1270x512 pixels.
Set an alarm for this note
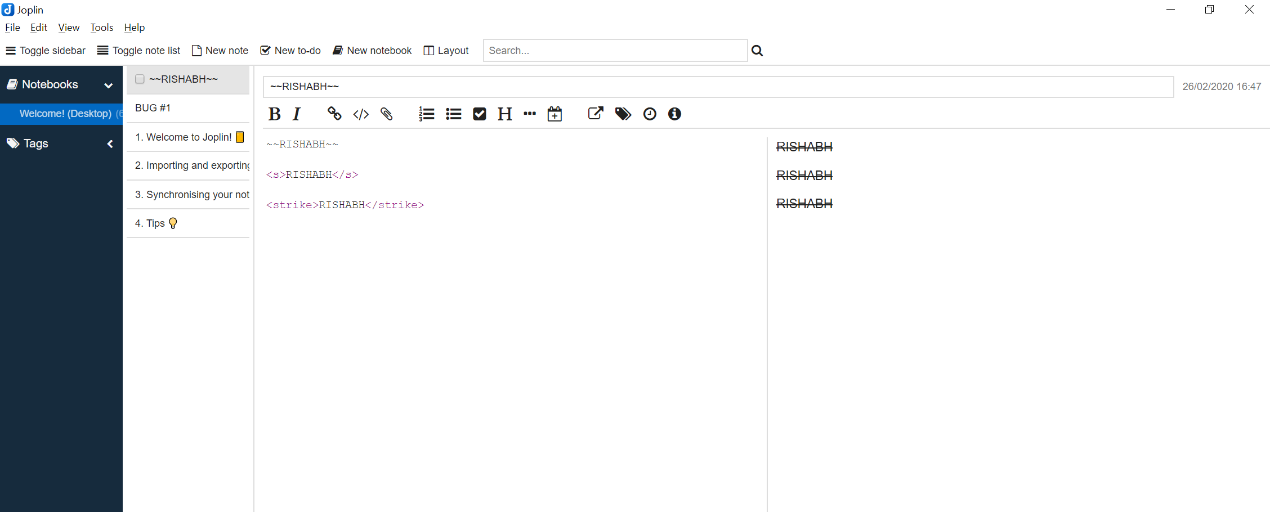(x=649, y=114)
